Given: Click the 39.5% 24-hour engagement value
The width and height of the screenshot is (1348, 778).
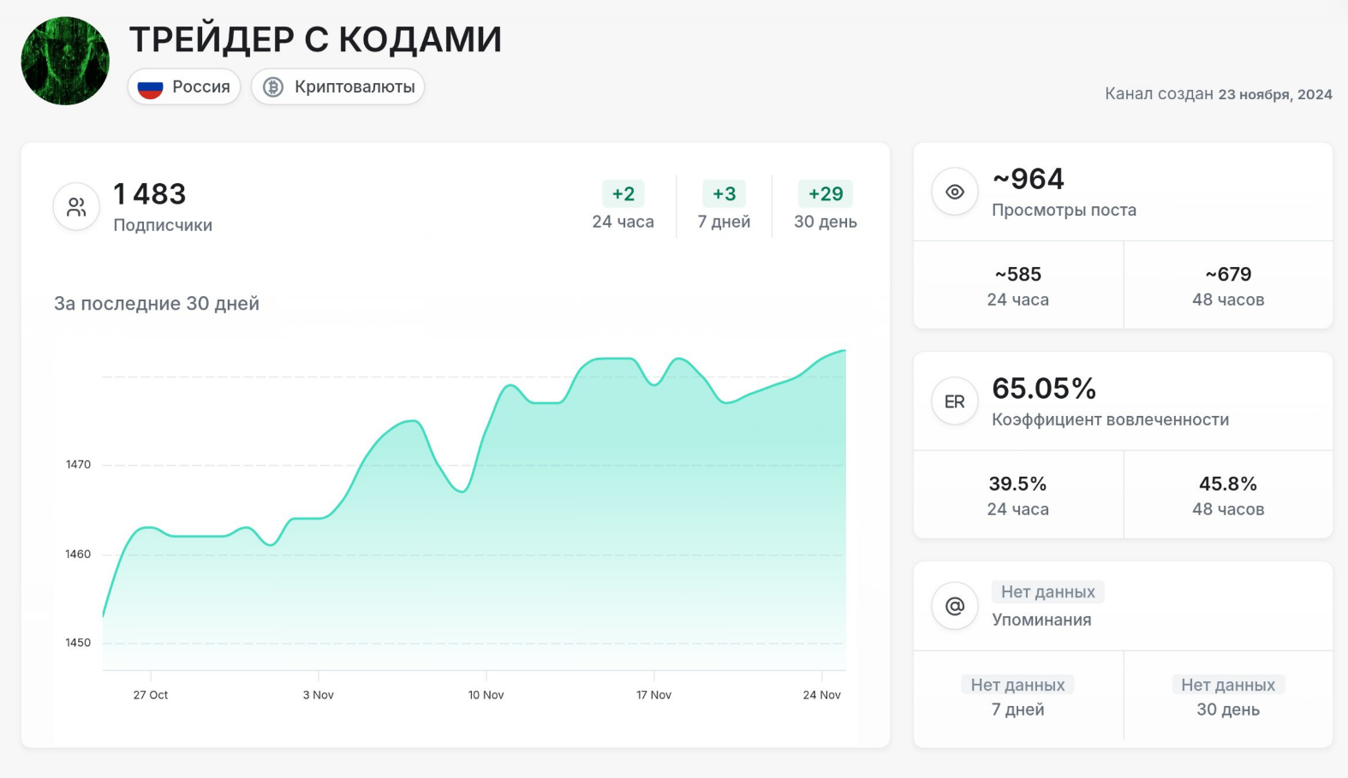Looking at the screenshot, I should click(x=1018, y=484).
